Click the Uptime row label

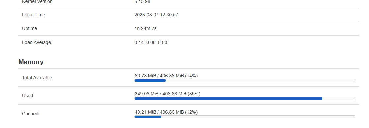click(29, 29)
